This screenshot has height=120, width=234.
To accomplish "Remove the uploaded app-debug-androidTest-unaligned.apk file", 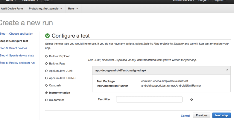I will pos(227,70).
